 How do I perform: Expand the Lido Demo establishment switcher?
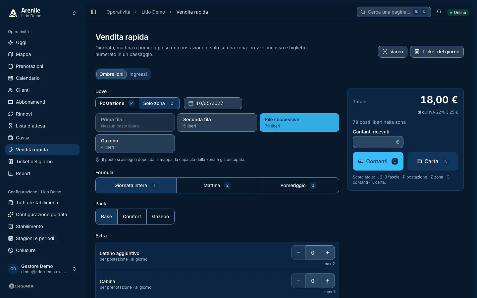click(42, 13)
